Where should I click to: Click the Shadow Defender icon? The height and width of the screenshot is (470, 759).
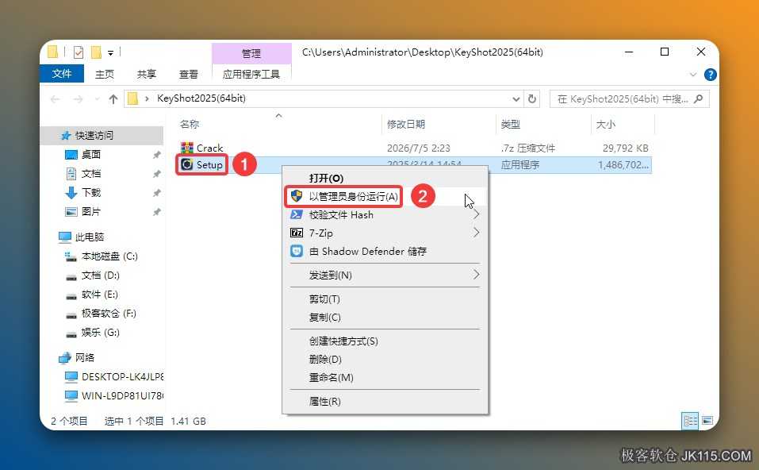[x=297, y=251]
